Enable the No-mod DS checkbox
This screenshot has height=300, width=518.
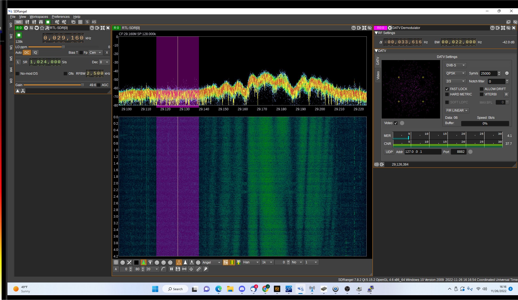coord(18,74)
